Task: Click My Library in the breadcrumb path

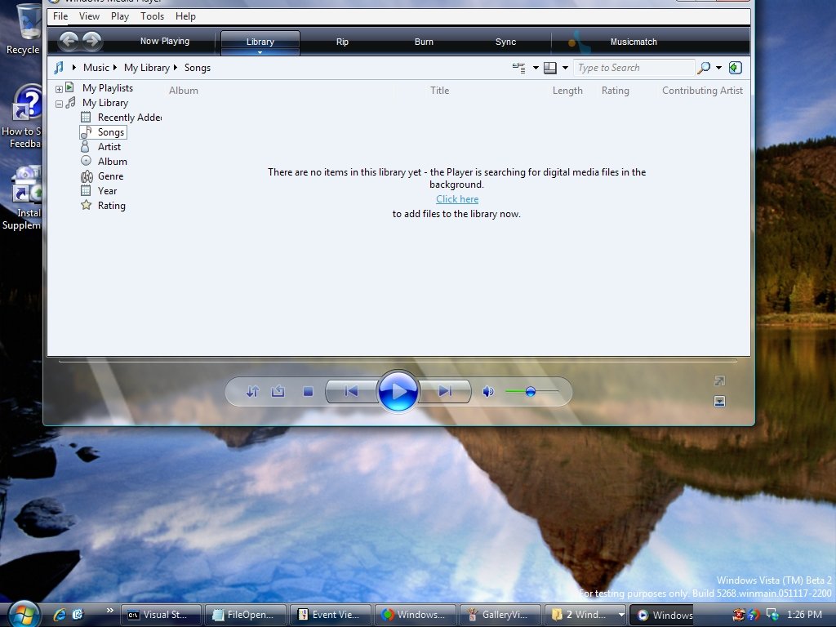Action: (147, 67)
